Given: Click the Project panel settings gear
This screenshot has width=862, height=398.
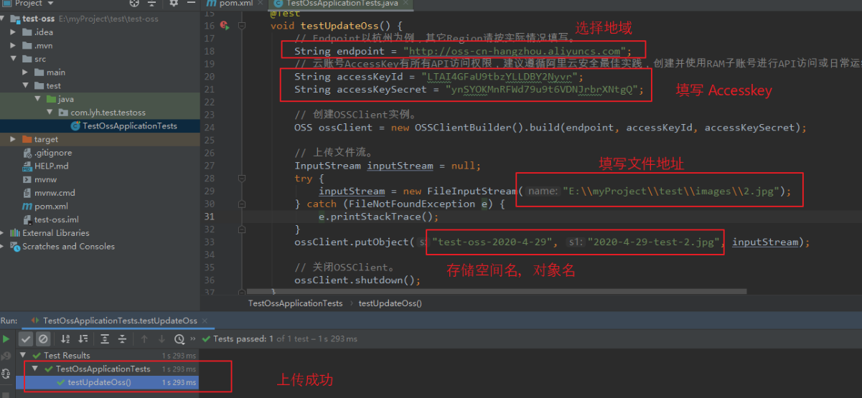Looking at the screenshot, I should (174, 3).
